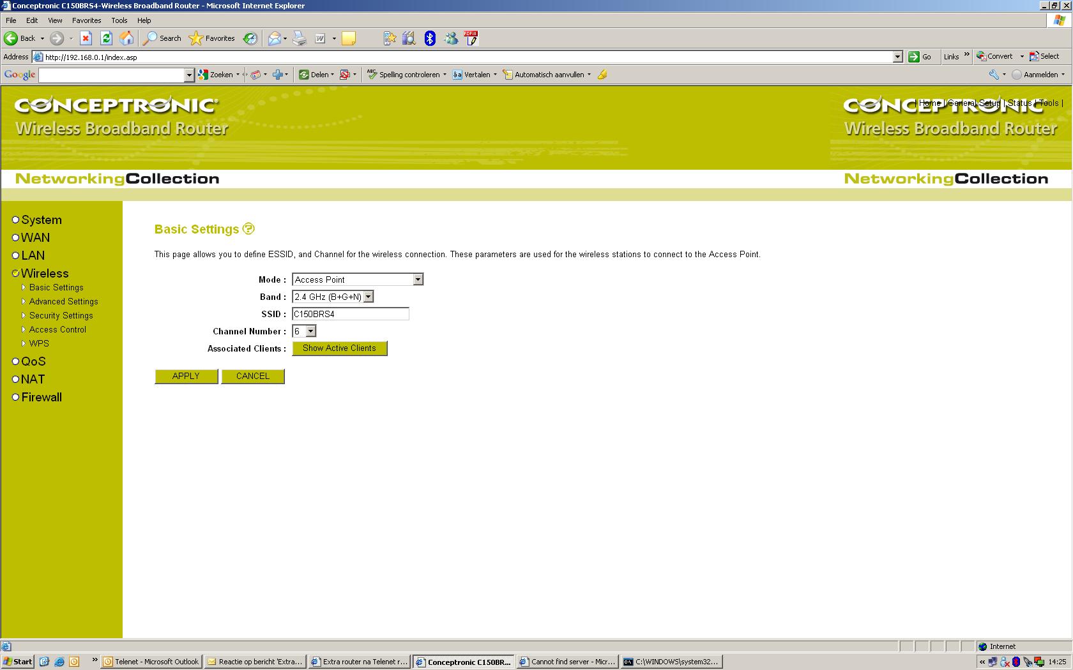Go back with the Back arrow
This screenshot has width=1073, height=670.
tap(19, 38)
